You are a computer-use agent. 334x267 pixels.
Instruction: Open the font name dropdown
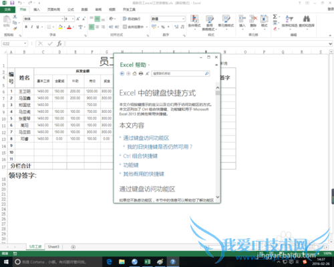[x=62, y=19]
